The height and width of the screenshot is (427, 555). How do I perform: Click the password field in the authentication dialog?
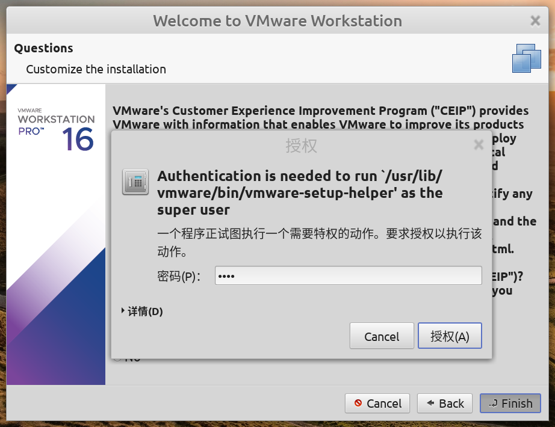coord(349,275)
